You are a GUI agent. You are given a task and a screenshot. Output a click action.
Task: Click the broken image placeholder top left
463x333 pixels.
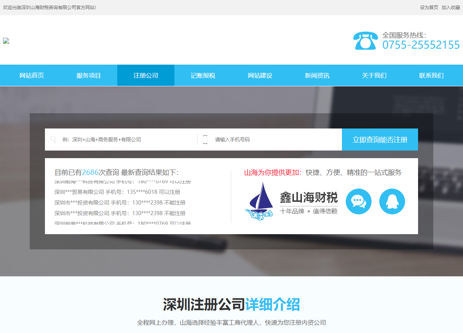(x=6, y=41)
